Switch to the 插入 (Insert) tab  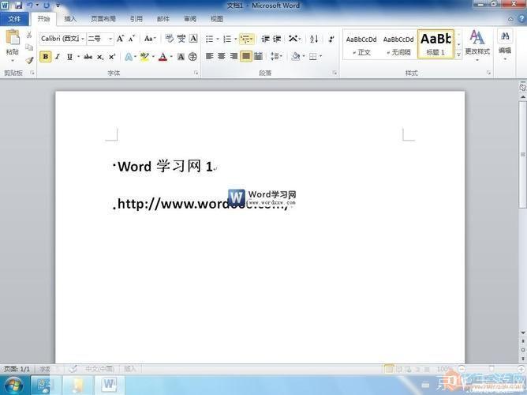tap(70, 18)
